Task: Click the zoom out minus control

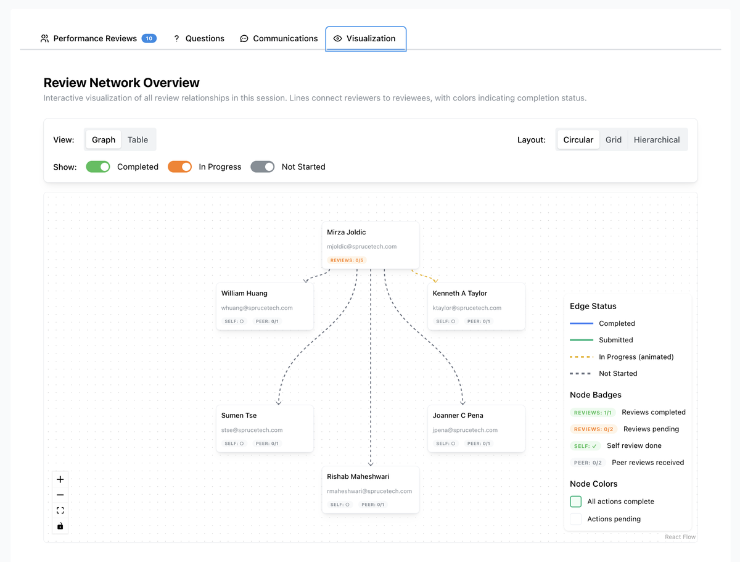Action: point(60,495)
